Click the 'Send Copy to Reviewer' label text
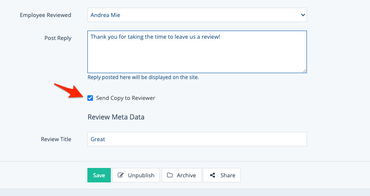The height and width of the screenshot is (196, 370). 125,98
